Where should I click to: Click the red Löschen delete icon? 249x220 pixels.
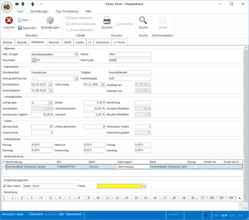tap(9, 21)
